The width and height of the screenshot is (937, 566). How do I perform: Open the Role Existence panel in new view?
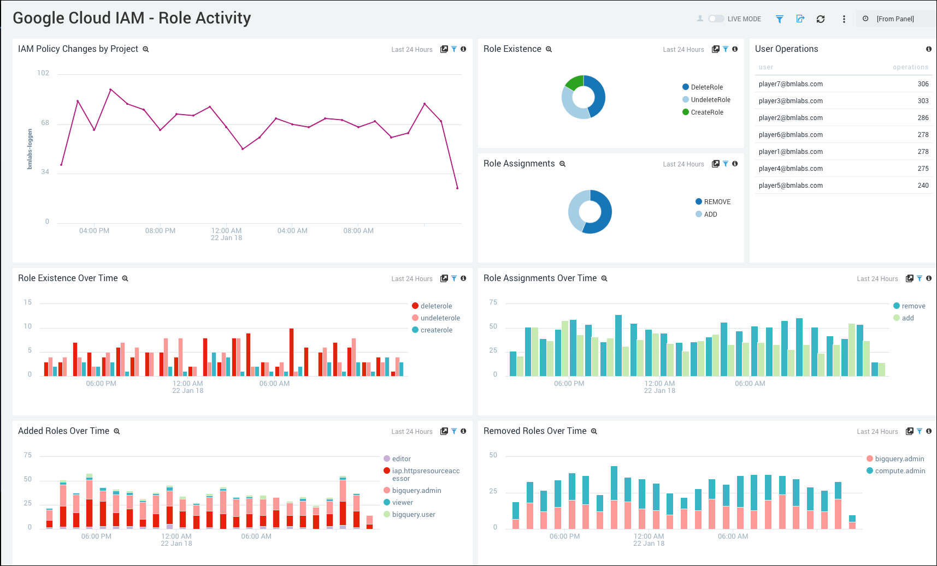716,49
